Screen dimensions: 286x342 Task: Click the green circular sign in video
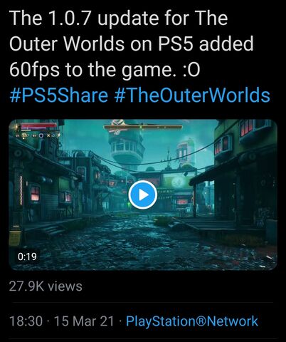[x=177, y=183]
